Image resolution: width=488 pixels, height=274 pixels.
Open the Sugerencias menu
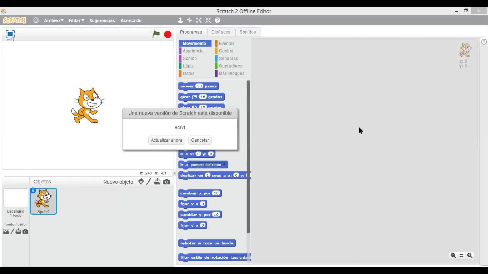(102, 20)
